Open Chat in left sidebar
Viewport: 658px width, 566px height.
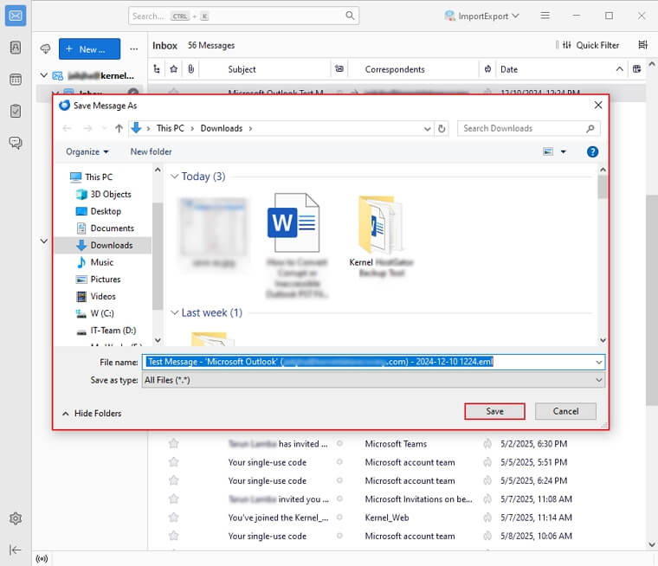tap(16, 143)
